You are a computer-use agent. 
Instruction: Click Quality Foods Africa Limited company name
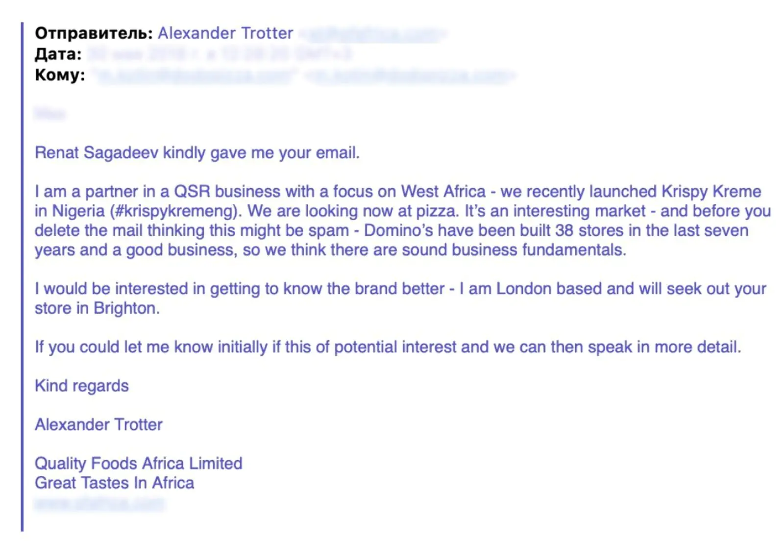139,464
